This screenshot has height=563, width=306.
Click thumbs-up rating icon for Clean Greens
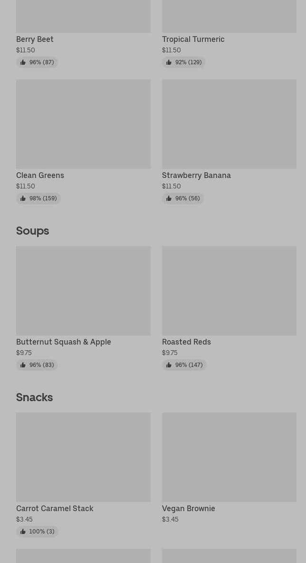23,198
